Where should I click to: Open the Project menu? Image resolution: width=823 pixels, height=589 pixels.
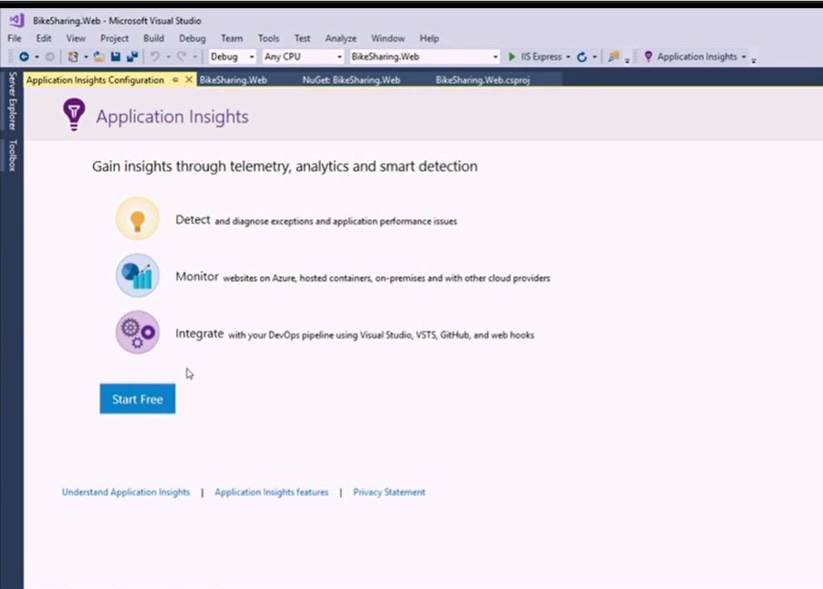(114, 38)
